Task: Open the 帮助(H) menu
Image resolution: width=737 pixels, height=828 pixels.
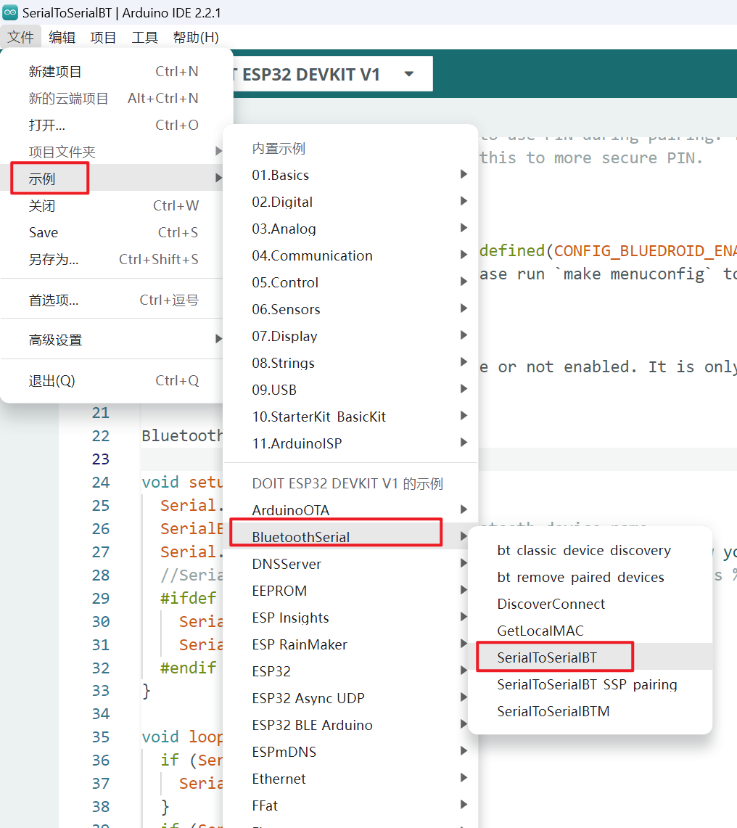Action: [195, 37]
